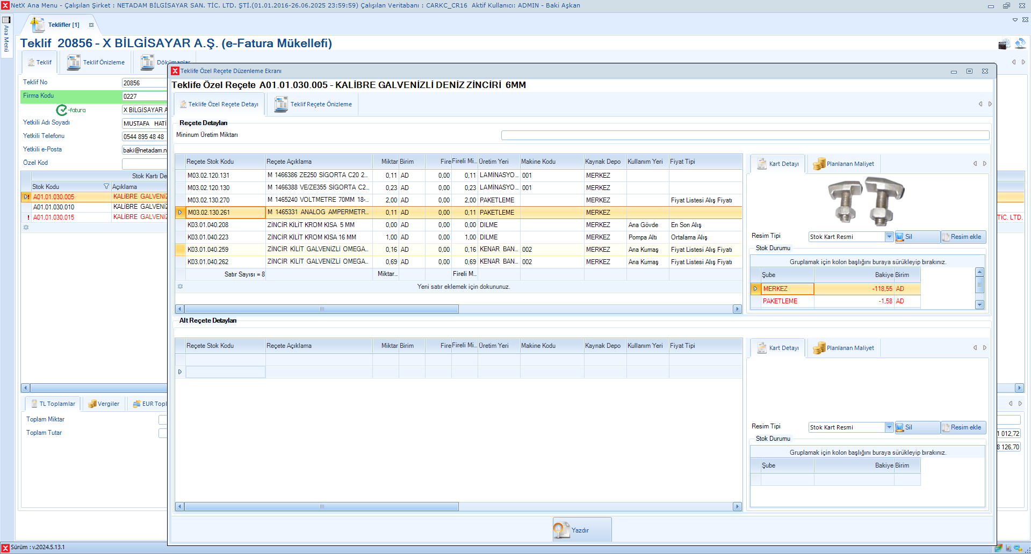Click the Reçete Detayları horizontal scrollbar
Viewport: 1031px width, 554px height.
pyautogui.click(x=321, y=309)
